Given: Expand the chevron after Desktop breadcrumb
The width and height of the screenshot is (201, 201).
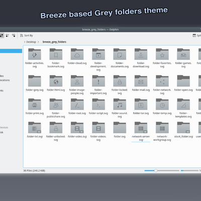Looking at the screenshot, I should coord(38,42).
